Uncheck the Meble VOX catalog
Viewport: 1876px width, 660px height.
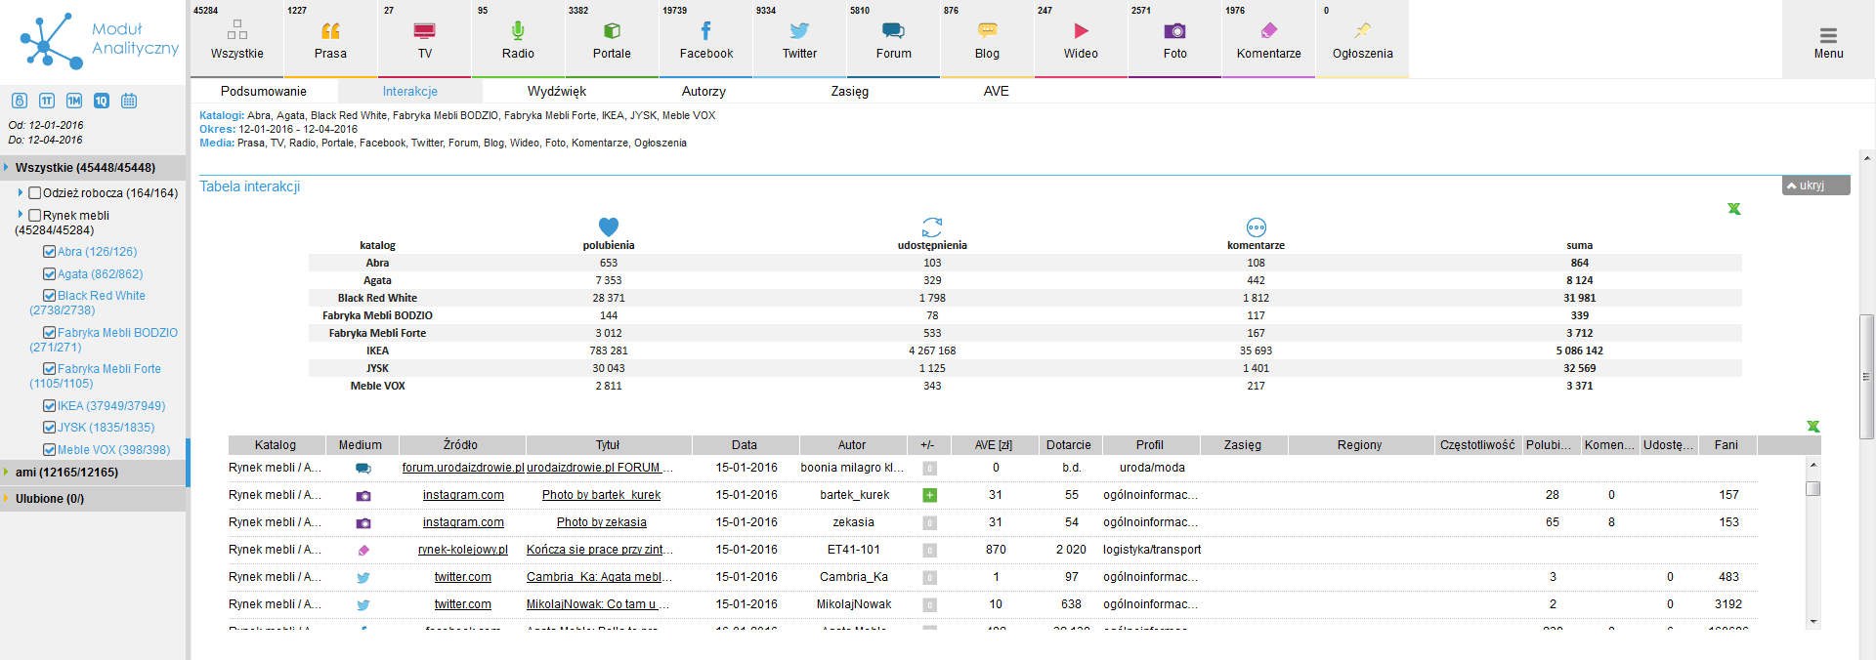pyautogui.click(x=49, y=450)
